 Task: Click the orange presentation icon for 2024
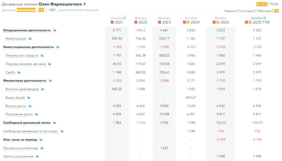pyautogui.click(x=188, y=22)
